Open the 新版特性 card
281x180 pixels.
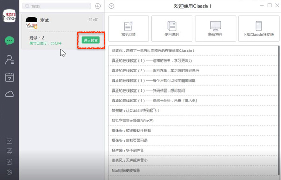(x=215, y=29)
